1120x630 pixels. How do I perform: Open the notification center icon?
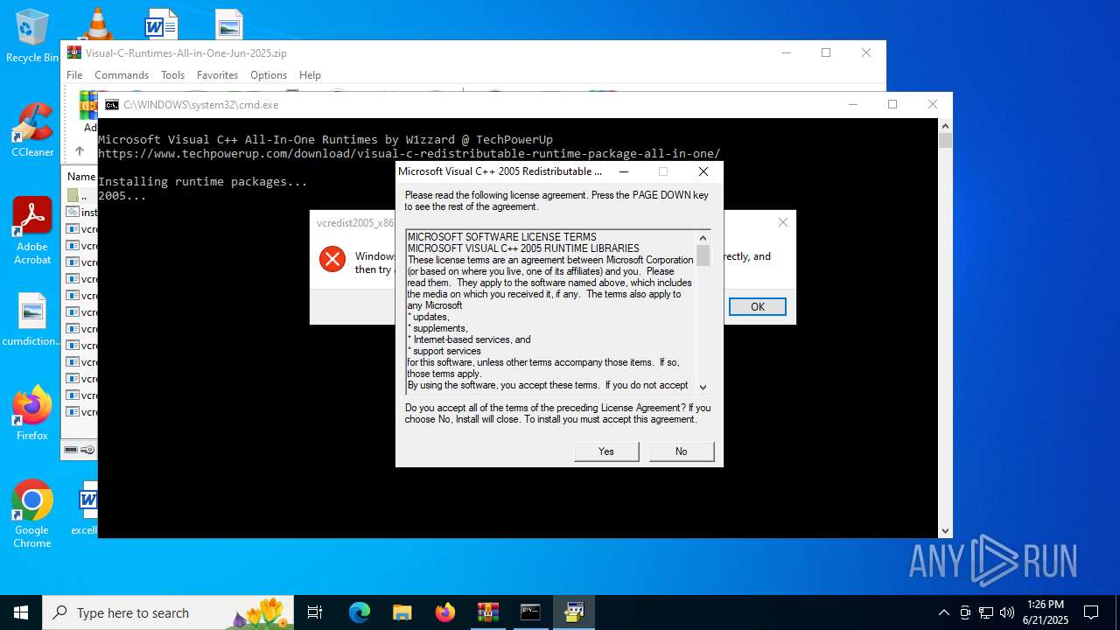tap(1091, 612)
